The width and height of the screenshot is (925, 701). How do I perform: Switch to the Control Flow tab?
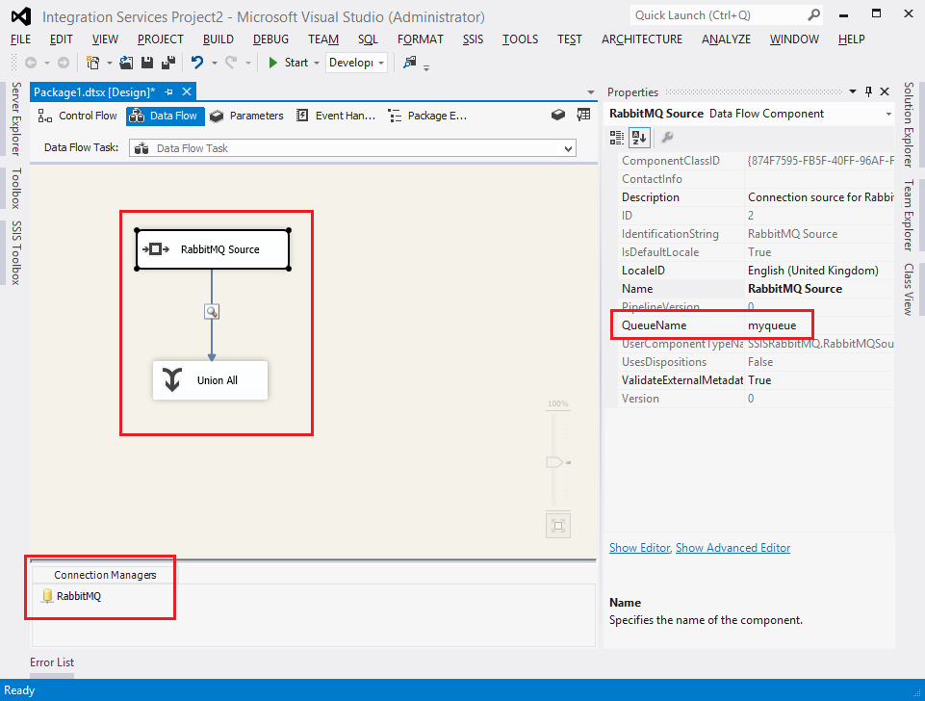click(78, 116)
